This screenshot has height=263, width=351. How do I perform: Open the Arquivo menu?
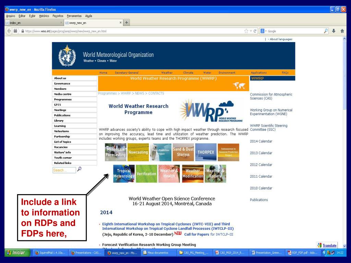coord(11,16)
